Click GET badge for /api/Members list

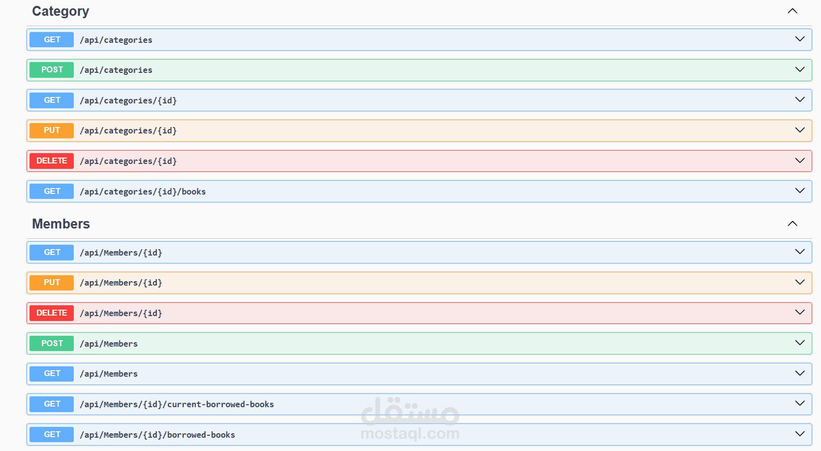pos(52,374)
